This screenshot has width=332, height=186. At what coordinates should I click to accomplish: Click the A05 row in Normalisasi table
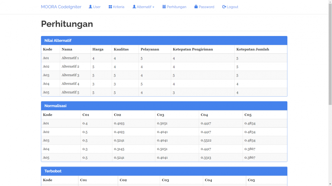click(x=46, y=158)
